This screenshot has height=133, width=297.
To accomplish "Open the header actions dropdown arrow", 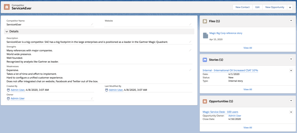I will [290, 7].
